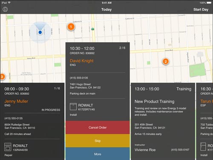The width and height of the screenshot is (213, 160).
Task: Tap the oven appliance icon for Jenny Muller
Action: [8, 147]
